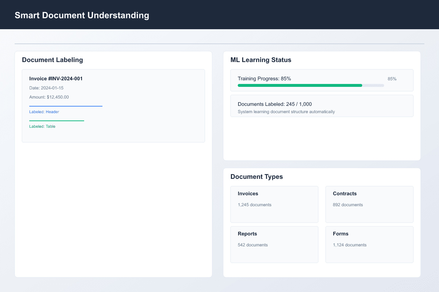This screenshot has height=292, width=439.
Task: Click the Labeled: Header annotation
Action: click(x=44, y=112)
